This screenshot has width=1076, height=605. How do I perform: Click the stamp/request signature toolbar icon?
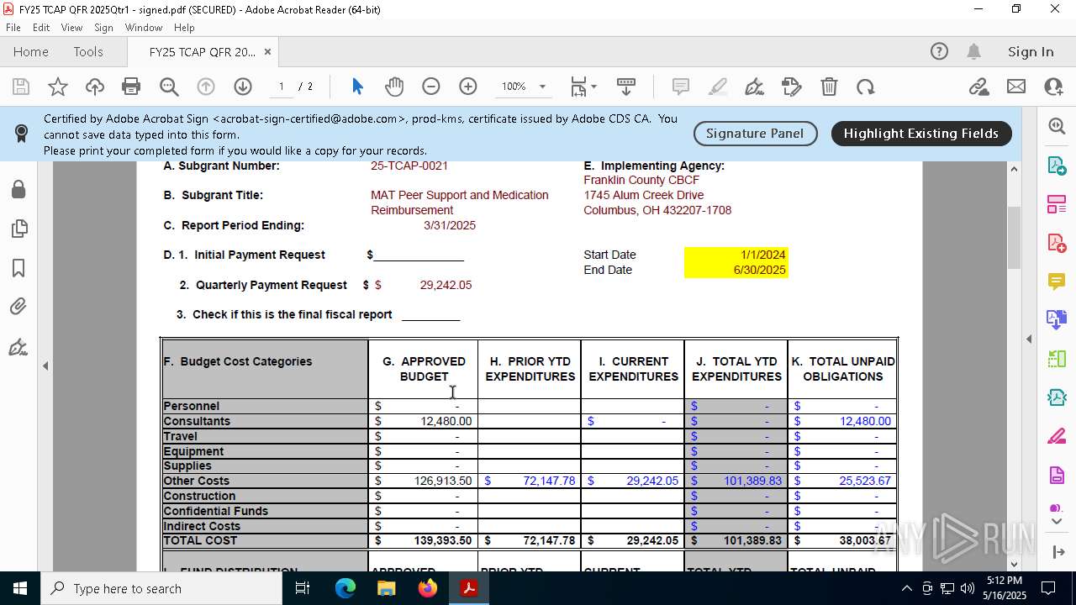[791, 87]
